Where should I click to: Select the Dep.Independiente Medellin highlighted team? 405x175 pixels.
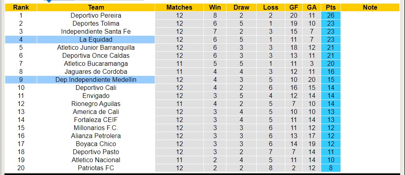pos(96,79)
